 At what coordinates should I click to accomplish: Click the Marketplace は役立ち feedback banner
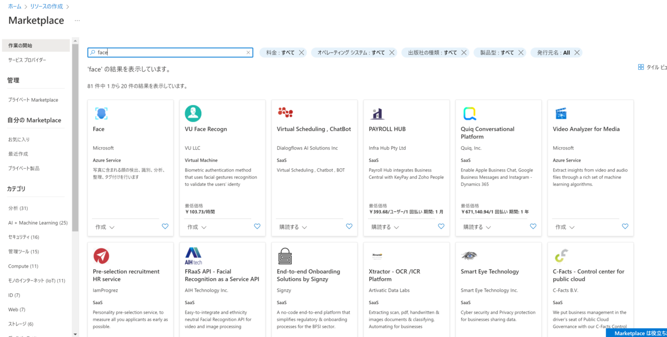pos(636,333)
